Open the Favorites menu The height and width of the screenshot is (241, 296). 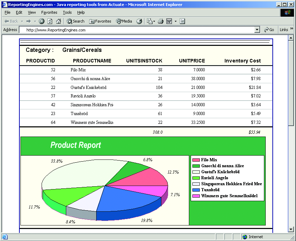point(49,12)
